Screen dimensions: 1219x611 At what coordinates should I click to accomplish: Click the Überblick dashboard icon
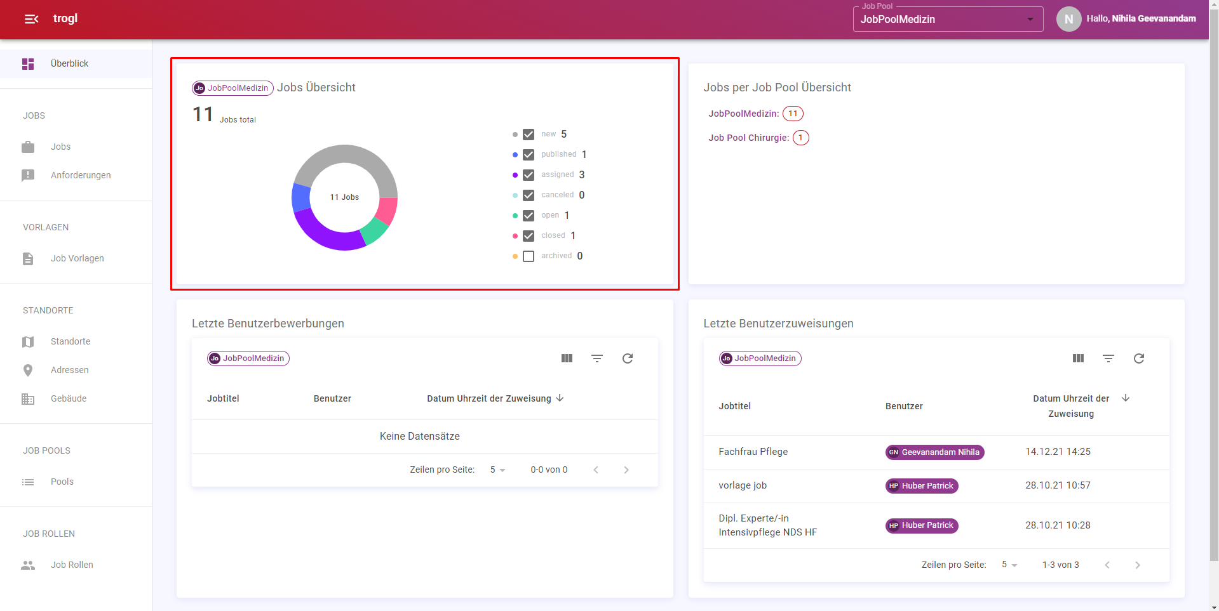coord(28,63)
